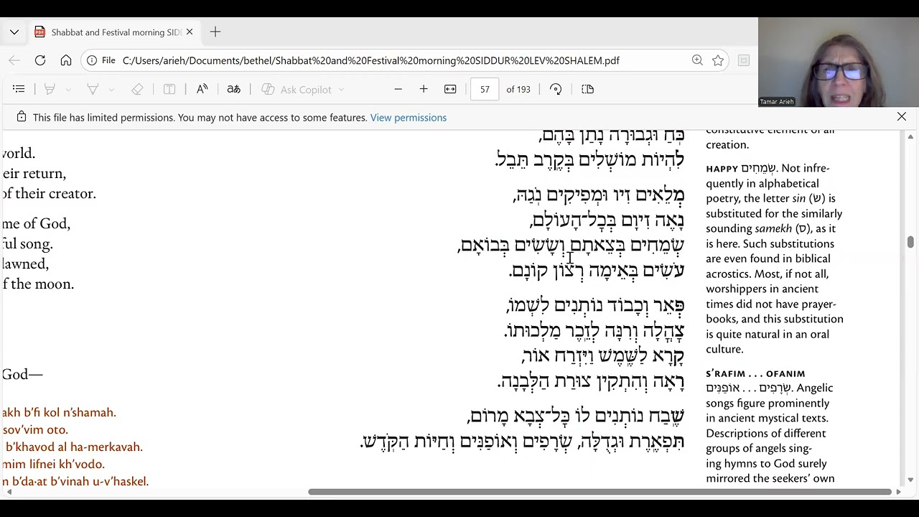The width and height of the screenshot is (919, 517).
Task: Go back to the previous page
Action: (14, 60)
